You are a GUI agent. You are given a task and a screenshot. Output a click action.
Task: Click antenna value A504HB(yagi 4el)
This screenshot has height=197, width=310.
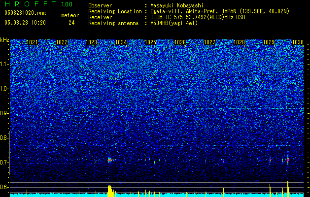pos(174,23)
